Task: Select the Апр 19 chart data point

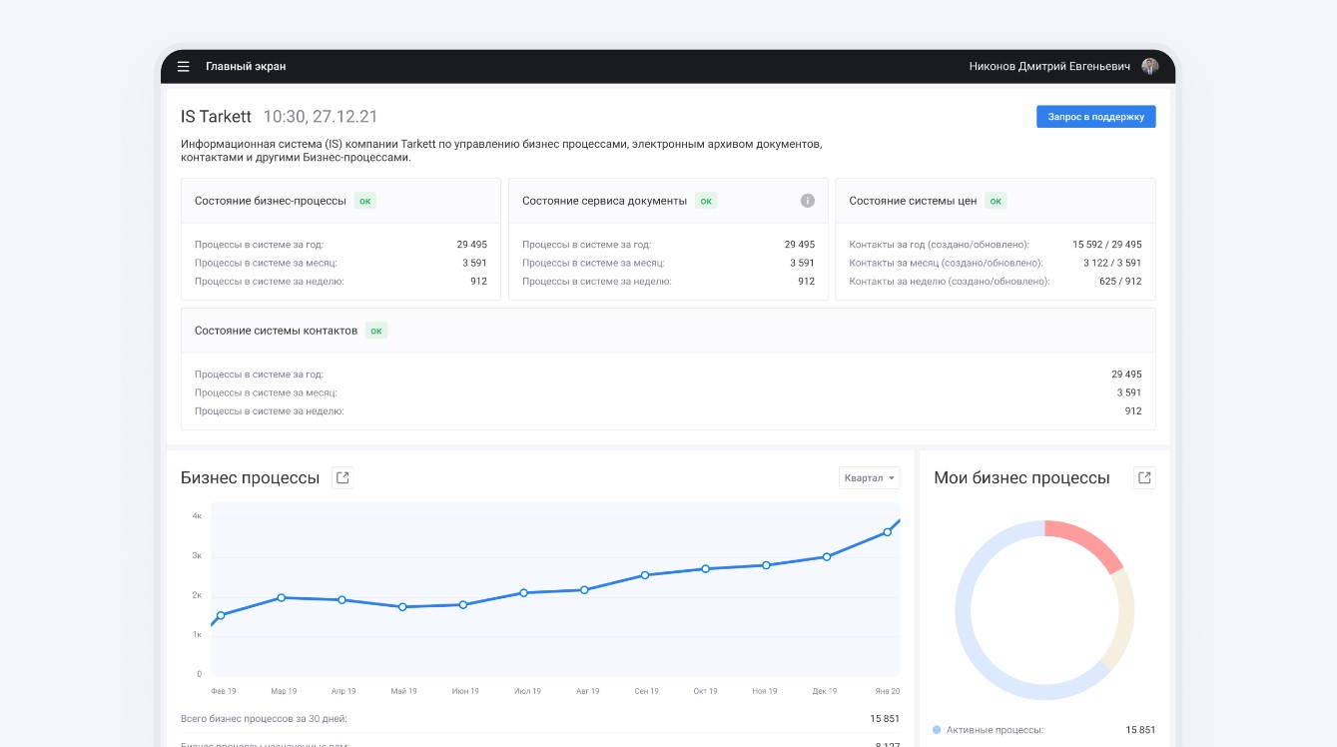Action: pyautogui.click(x=341, y=600)
